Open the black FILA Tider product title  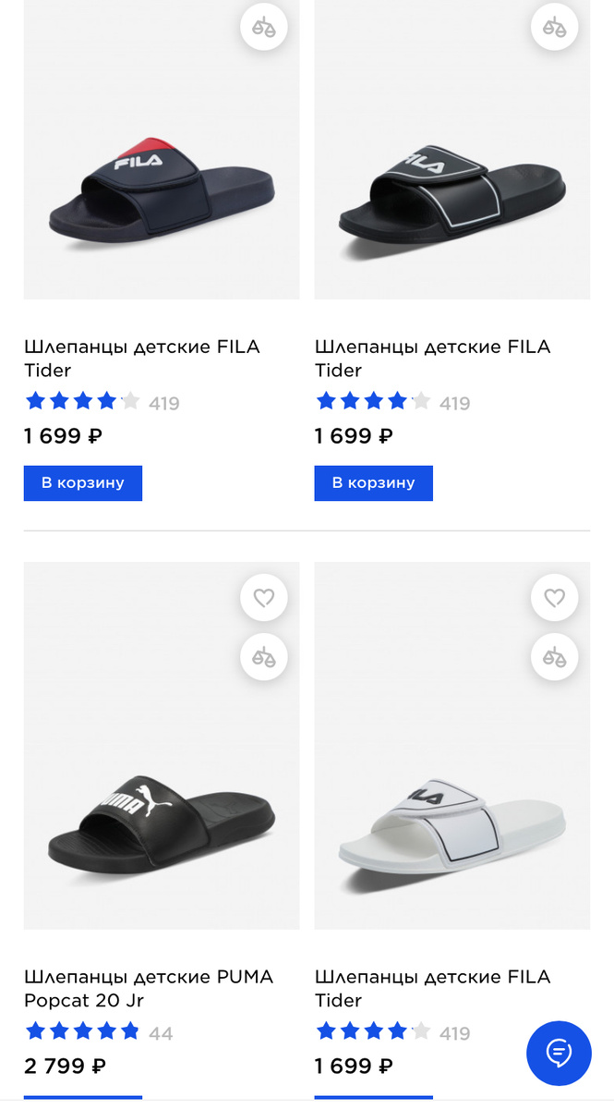pos(433,359)
